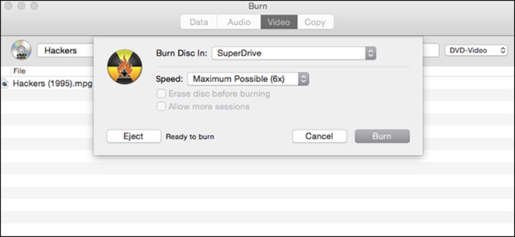The width and height of the screenshot is (515, 237).
Task: Click the red close window button
Action: click(x=9, y=6)
